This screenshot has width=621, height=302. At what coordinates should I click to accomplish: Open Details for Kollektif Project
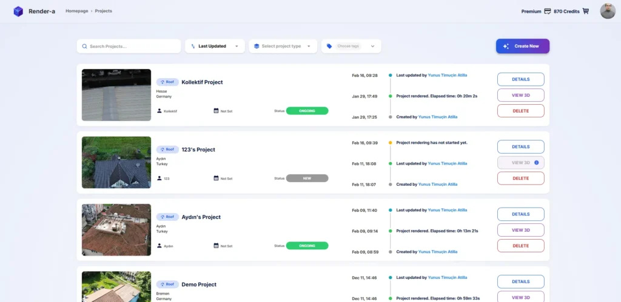coord(520,79)
